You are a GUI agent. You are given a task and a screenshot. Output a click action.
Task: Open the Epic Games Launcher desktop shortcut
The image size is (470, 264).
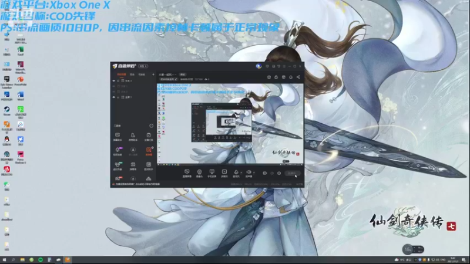point(6,82)
